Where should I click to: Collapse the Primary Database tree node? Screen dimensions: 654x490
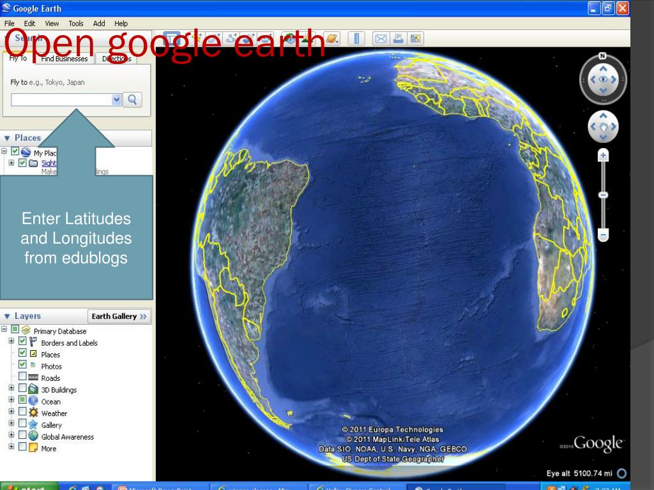4,329
